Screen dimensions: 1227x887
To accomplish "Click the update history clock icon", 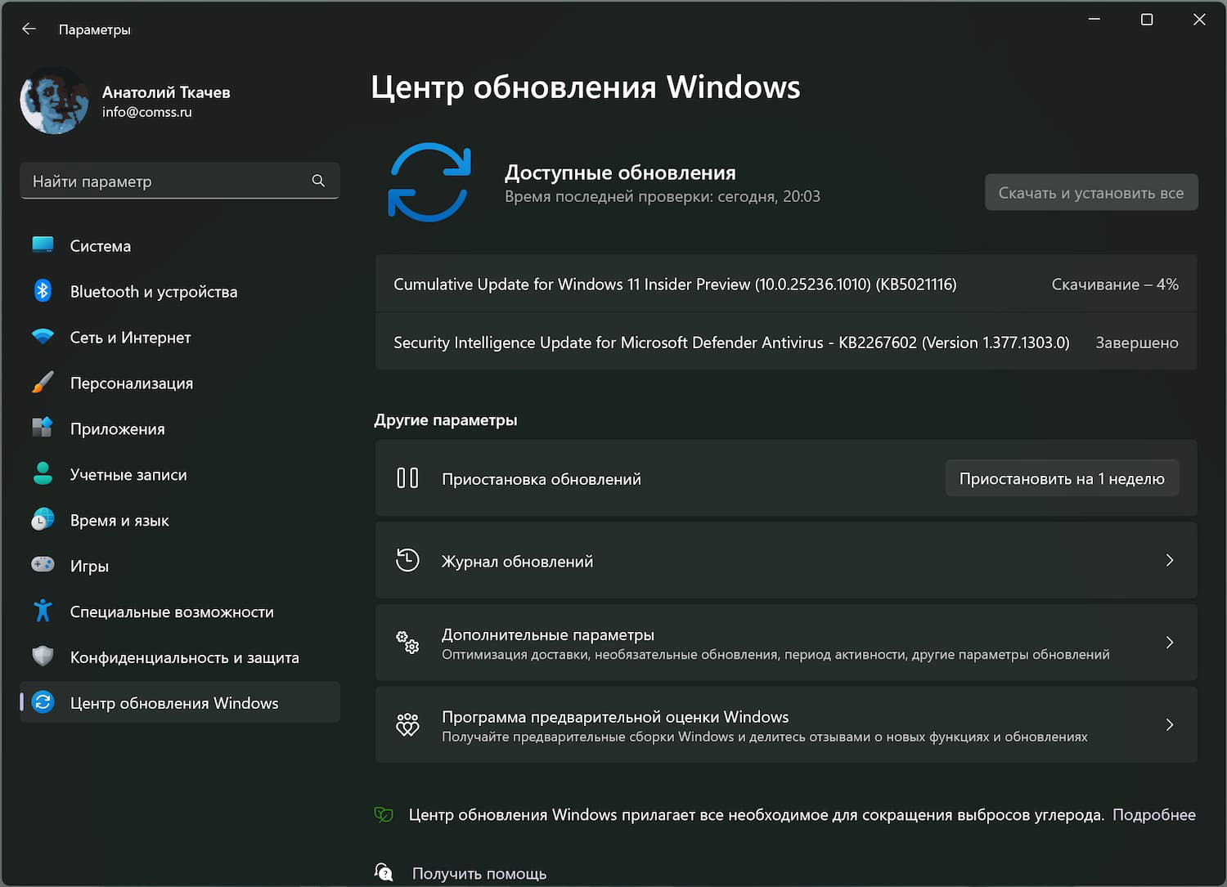I will pos(407,561).
